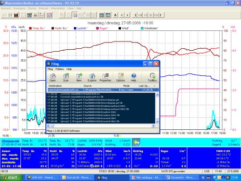Viewport: 241px width, 181px height.
Task: Click the black 'Wind' legend entry
Action: tap(123, 28)
